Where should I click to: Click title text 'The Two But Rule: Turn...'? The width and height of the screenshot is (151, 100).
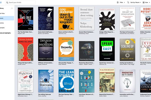point(25,32)
